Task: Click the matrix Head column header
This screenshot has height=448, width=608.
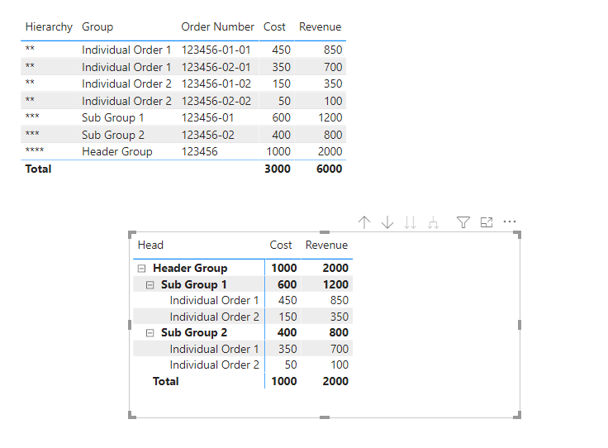Action: [x=150, y=245]
